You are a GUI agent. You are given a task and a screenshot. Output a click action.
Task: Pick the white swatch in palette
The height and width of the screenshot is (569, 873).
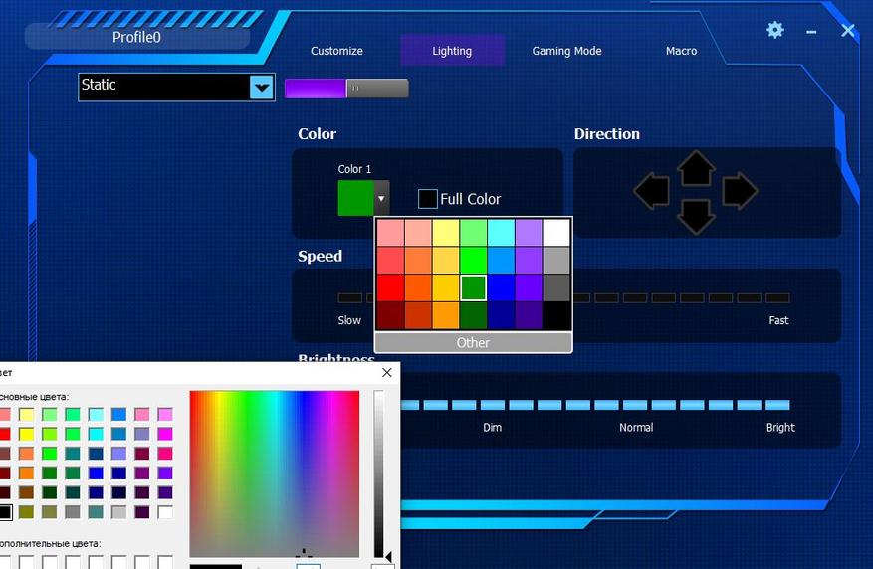[556, 233]
